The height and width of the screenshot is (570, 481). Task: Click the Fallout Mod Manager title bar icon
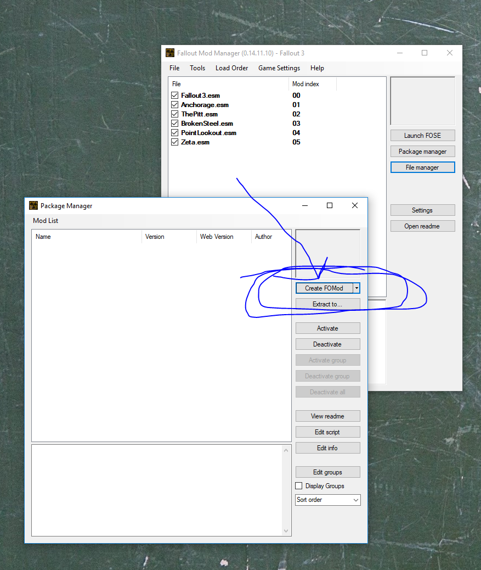point(170,53)
